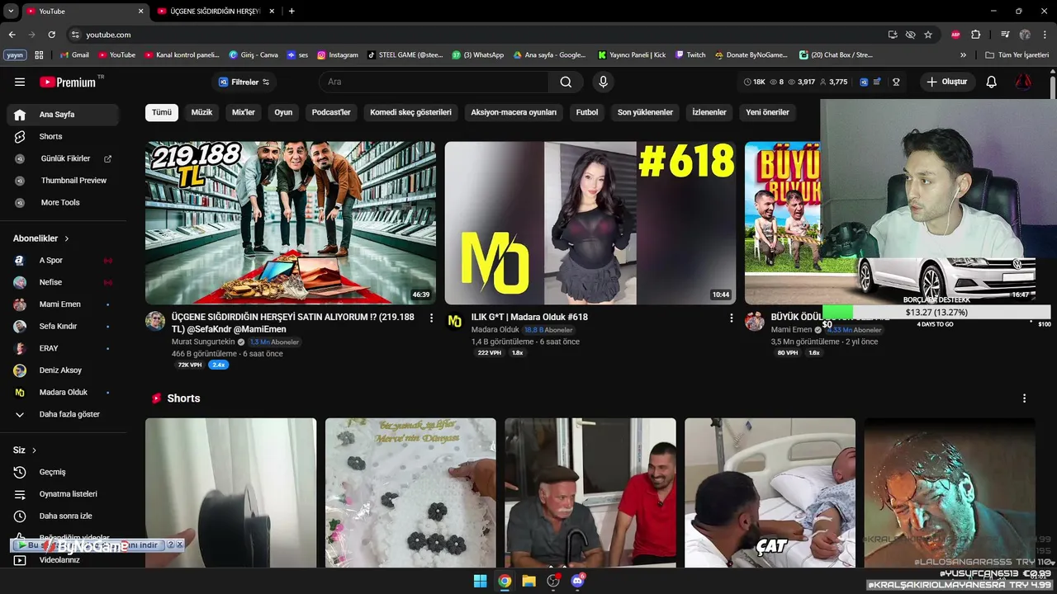Bookmark this page with star icon
Screen dimensions: 1057x594
[928, 35]
